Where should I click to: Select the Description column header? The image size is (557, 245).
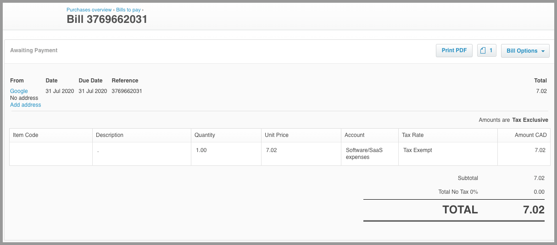[142, 135]
